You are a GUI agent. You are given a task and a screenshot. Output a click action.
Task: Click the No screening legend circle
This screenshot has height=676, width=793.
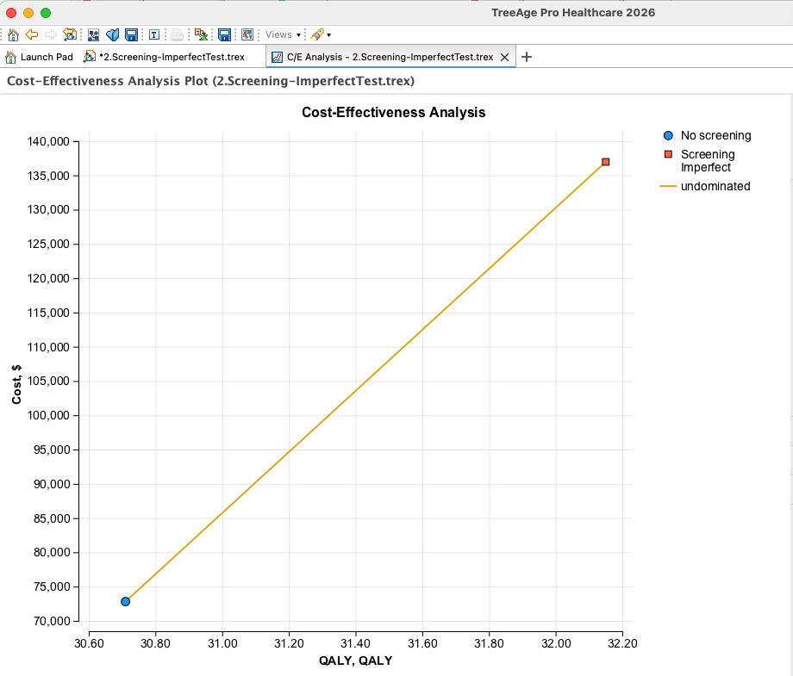click(668, 135)
